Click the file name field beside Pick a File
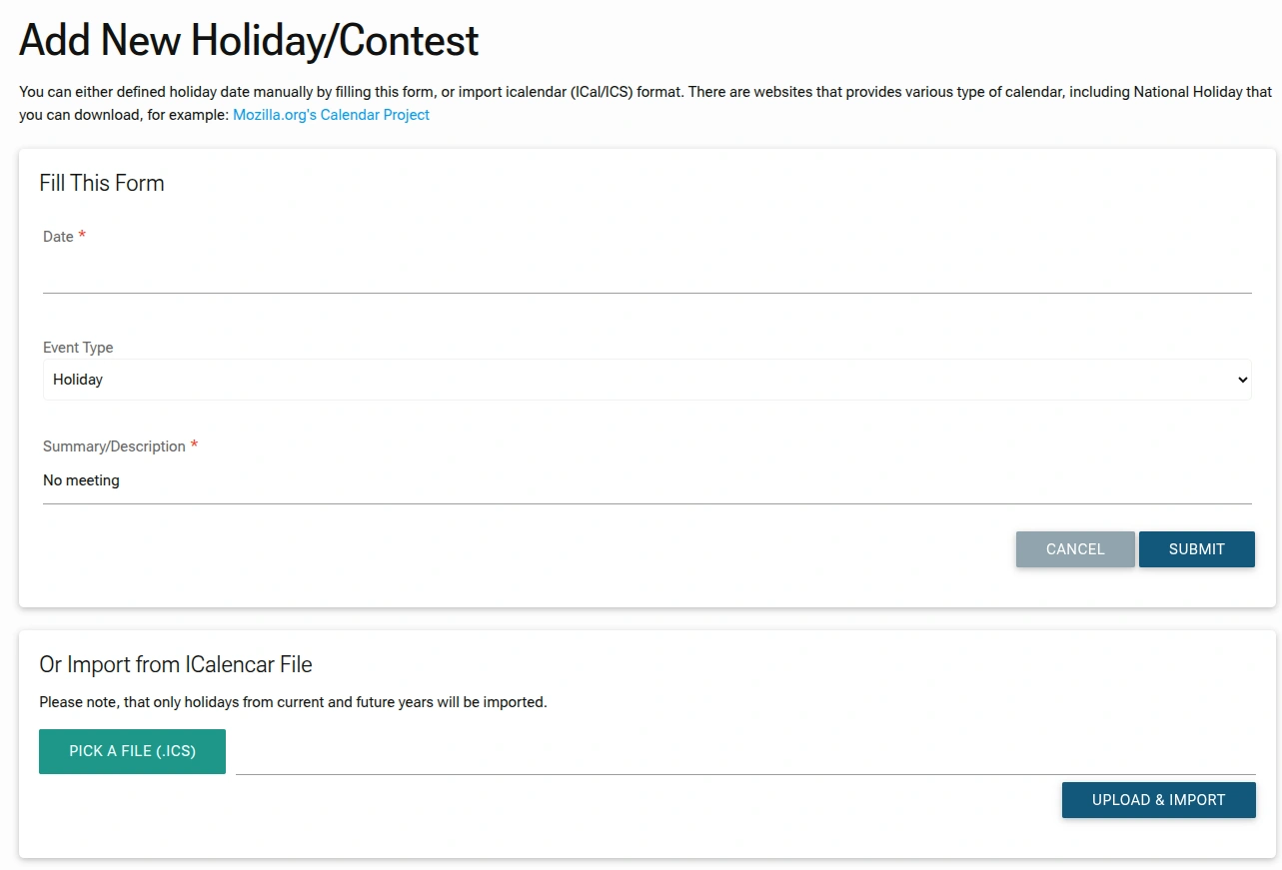Screen dimensions: 1282x870 coord(744,755)
